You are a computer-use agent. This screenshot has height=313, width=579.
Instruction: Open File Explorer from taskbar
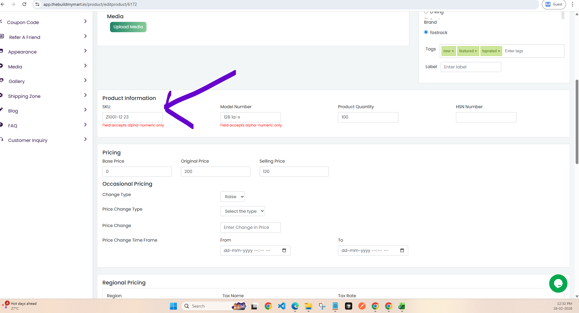click(x=308, y=306)
